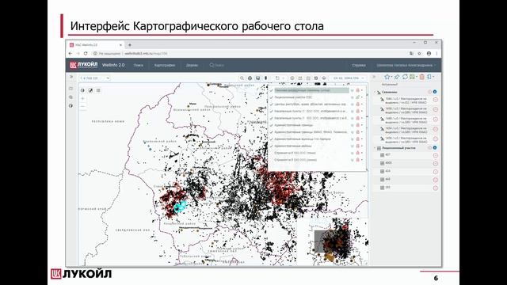
Task: Click the Лукойл logo in app header
Action: pos(83,65)
